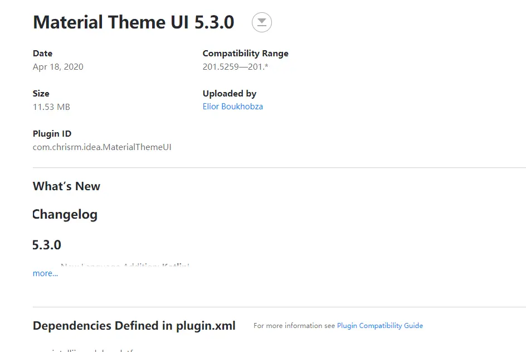Download Material Theme UI 5.3.0 plugin
Screen dimensions: 526x352
pyautogui.click(x=262, y=22)
